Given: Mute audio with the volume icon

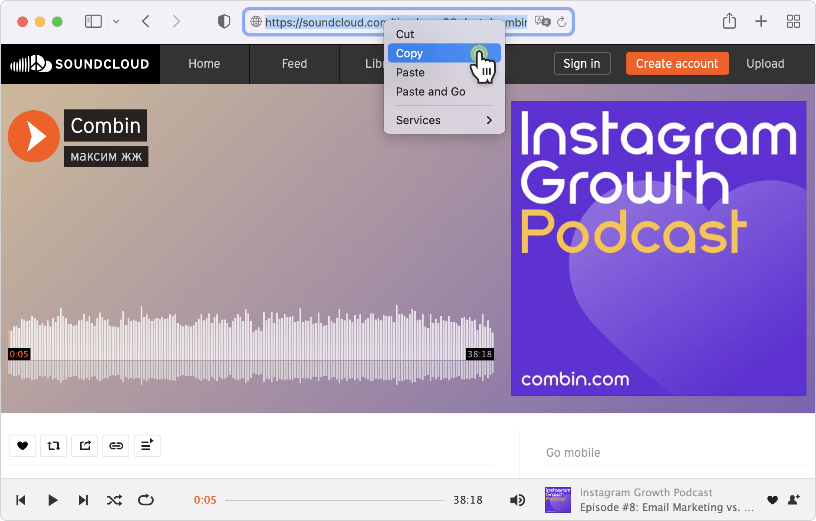Looking at the screenshot, I should click(517, 500).
